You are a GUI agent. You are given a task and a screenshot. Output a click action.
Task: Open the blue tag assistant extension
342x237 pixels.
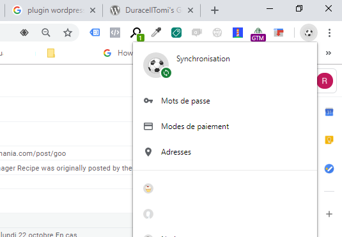tap(95, 33)
